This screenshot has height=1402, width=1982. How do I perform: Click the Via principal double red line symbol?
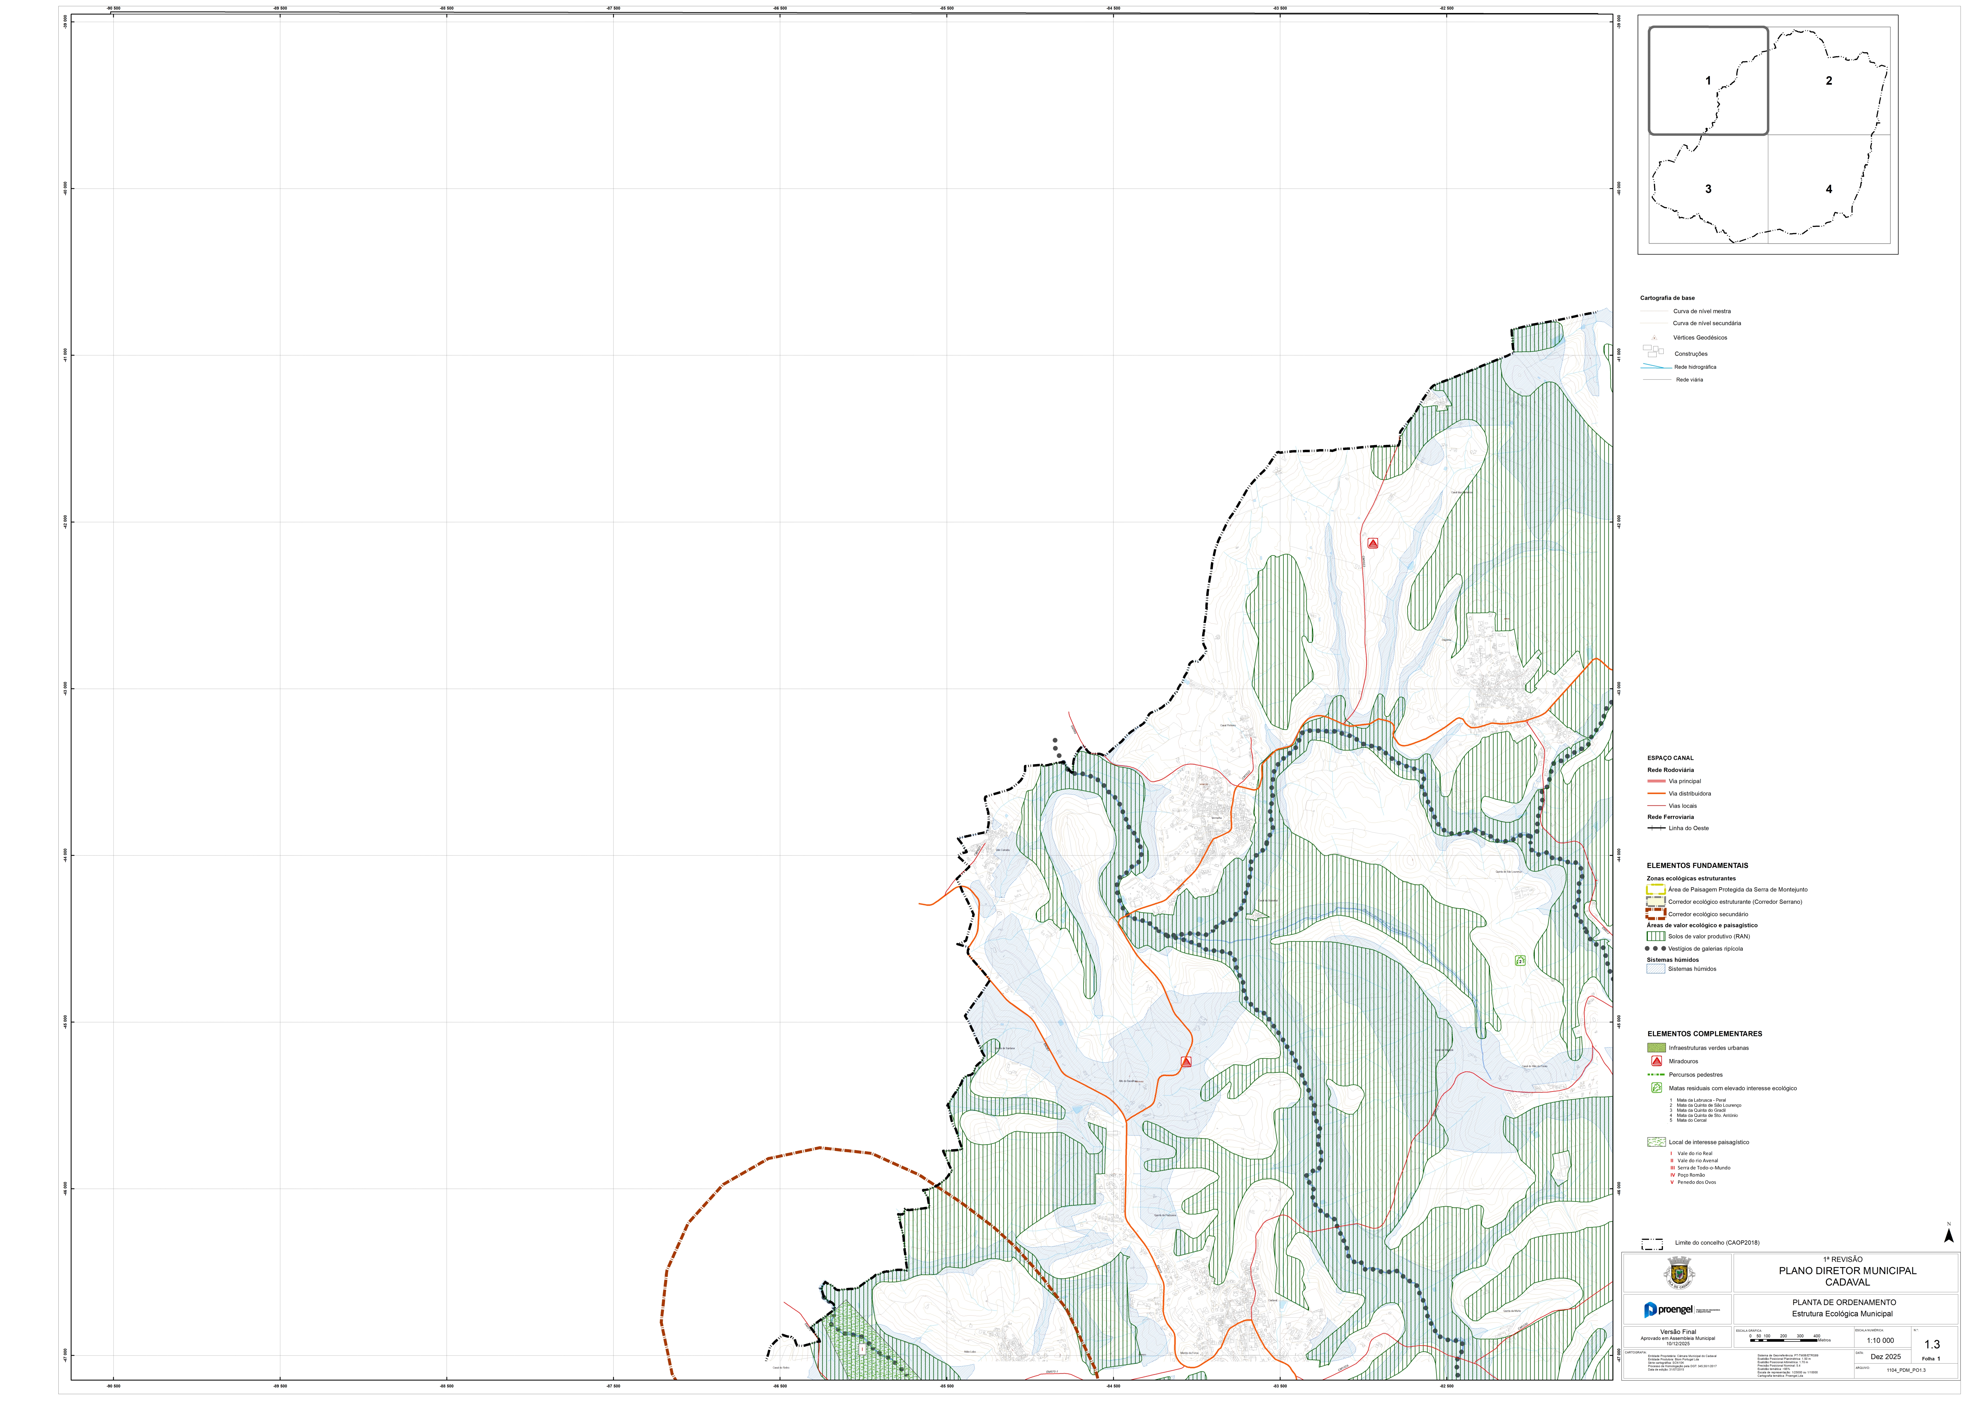click(x=1657, y=781)
